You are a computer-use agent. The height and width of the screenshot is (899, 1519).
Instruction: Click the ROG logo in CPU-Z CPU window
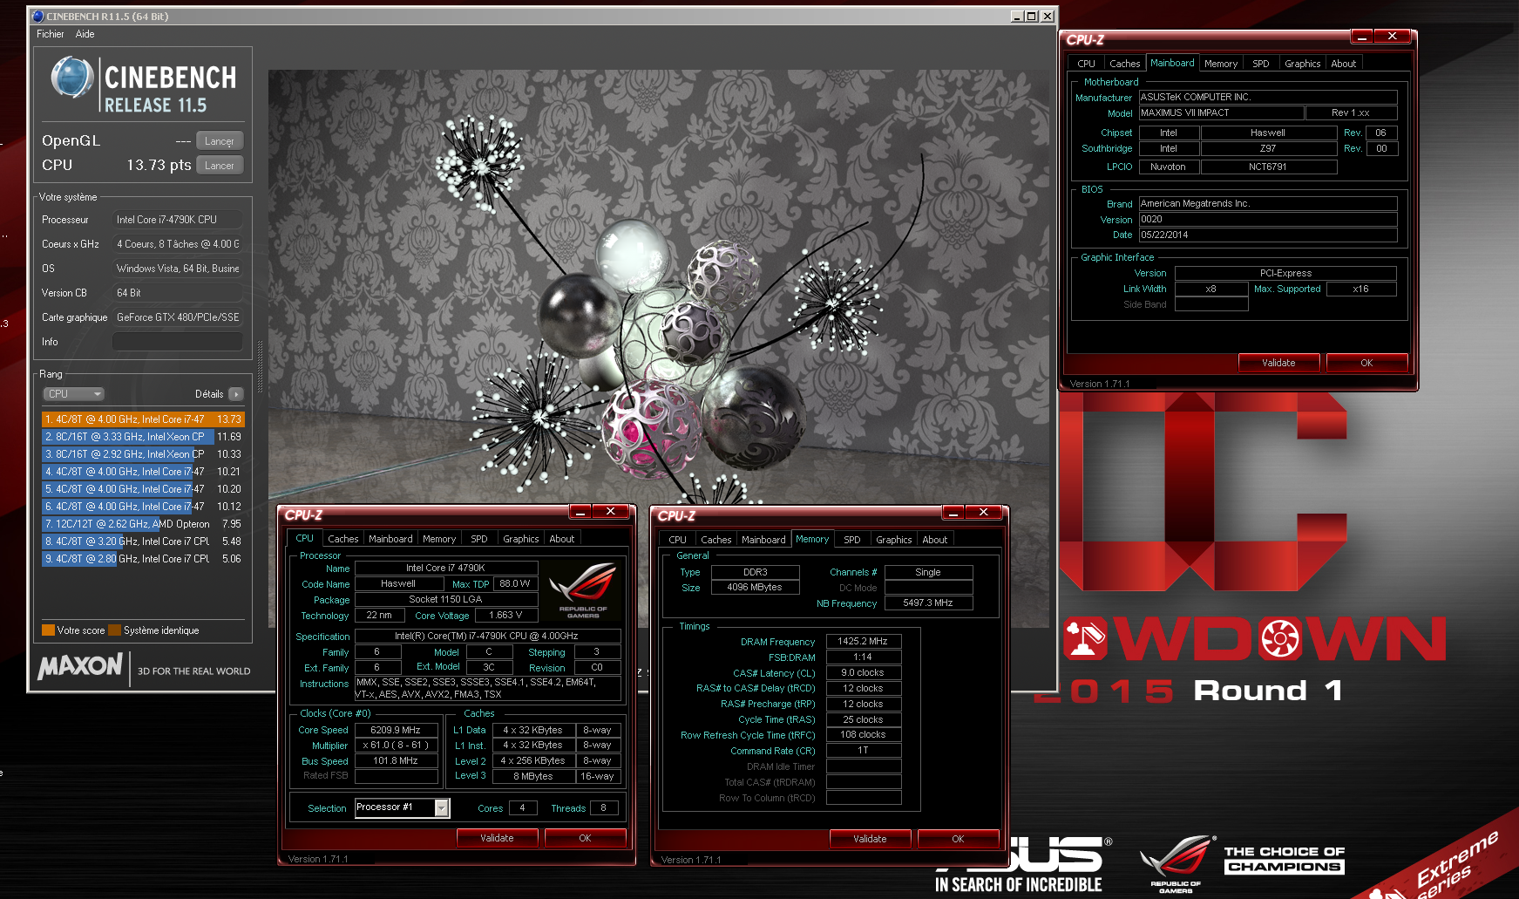click(x=583, y=589)
